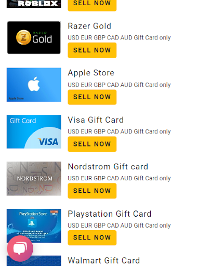Click the Roblox card image
The image size is (211, 266).
click(x=34, y=4)
